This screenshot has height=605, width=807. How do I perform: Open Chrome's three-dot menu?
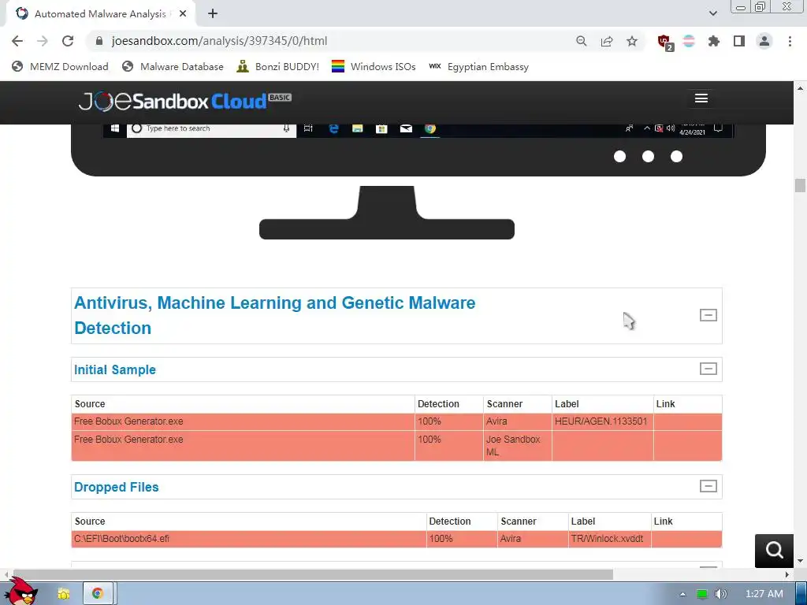[790, 41]
